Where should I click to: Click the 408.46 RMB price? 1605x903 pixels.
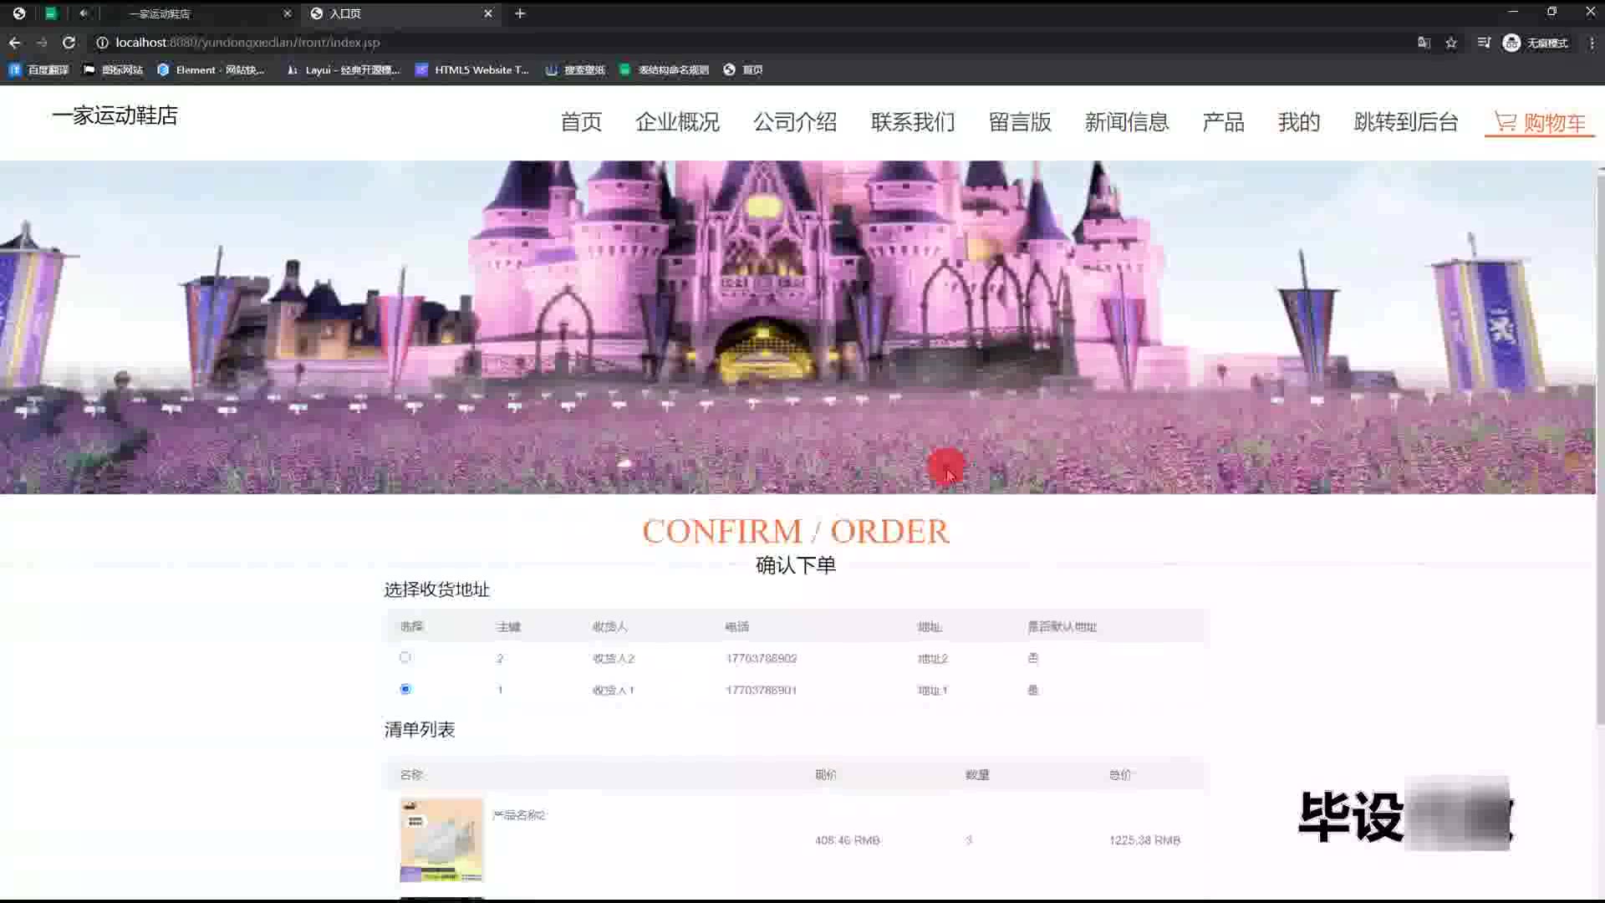(x=848, y=840)
